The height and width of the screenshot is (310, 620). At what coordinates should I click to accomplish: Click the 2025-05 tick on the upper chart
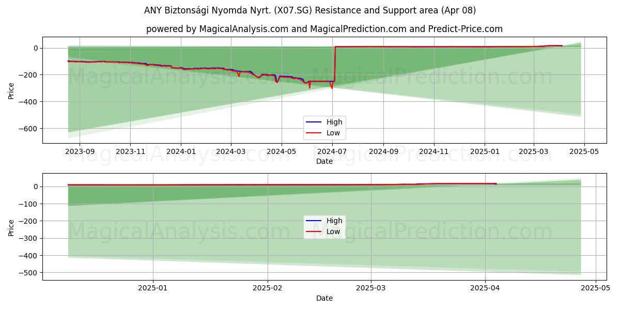(x=584, y=152)
